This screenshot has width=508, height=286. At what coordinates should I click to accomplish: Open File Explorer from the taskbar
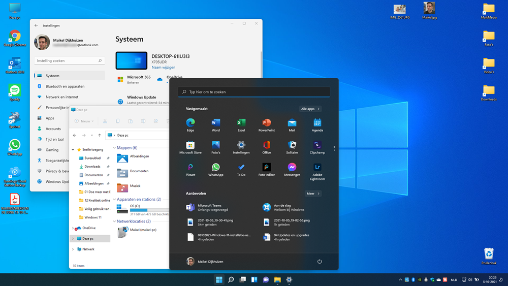[277, 279]
